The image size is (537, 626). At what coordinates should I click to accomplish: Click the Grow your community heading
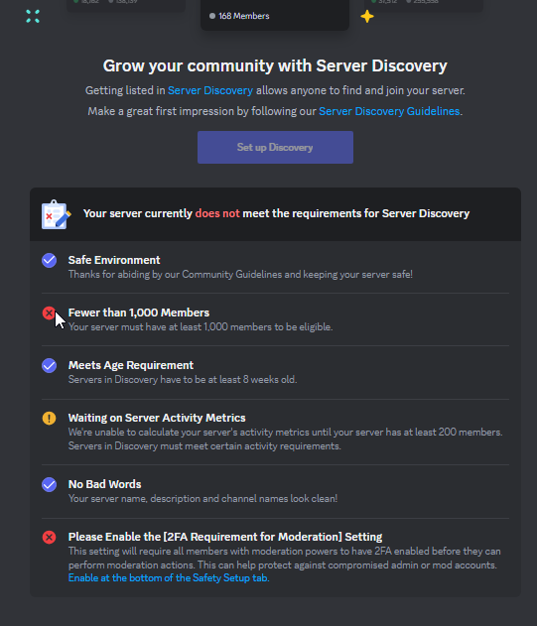pyautogui.click(x=275, y=65)
